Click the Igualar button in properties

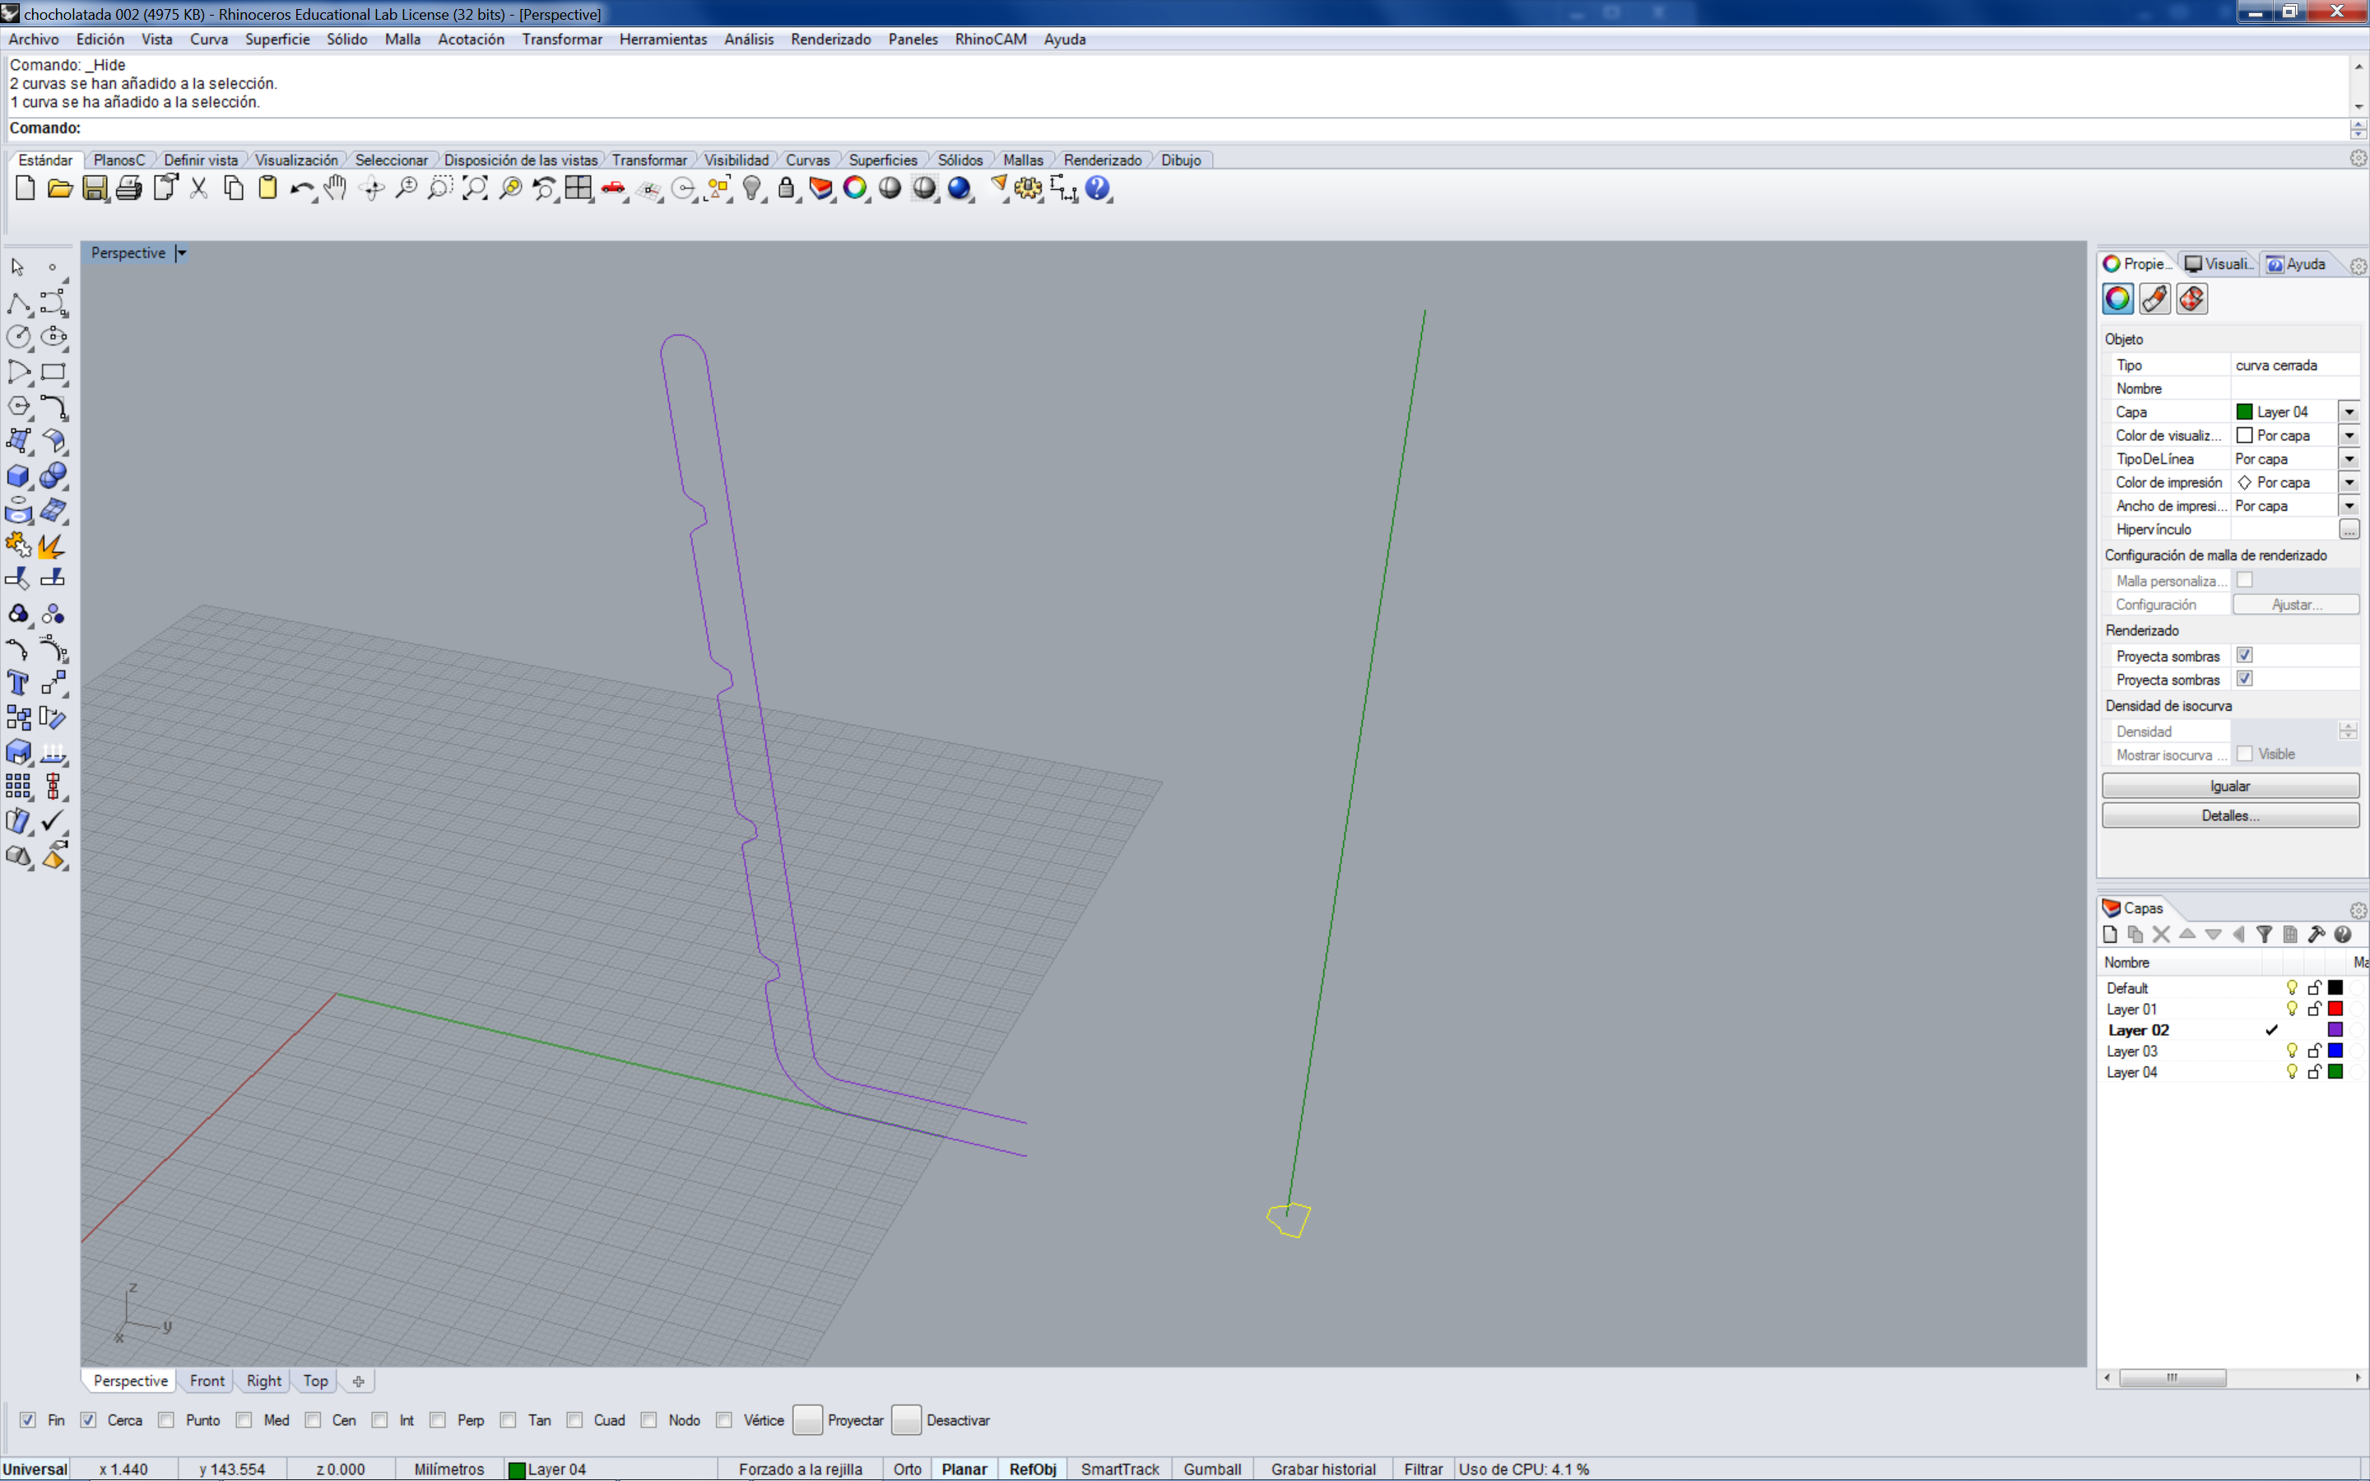[2230, 785]
